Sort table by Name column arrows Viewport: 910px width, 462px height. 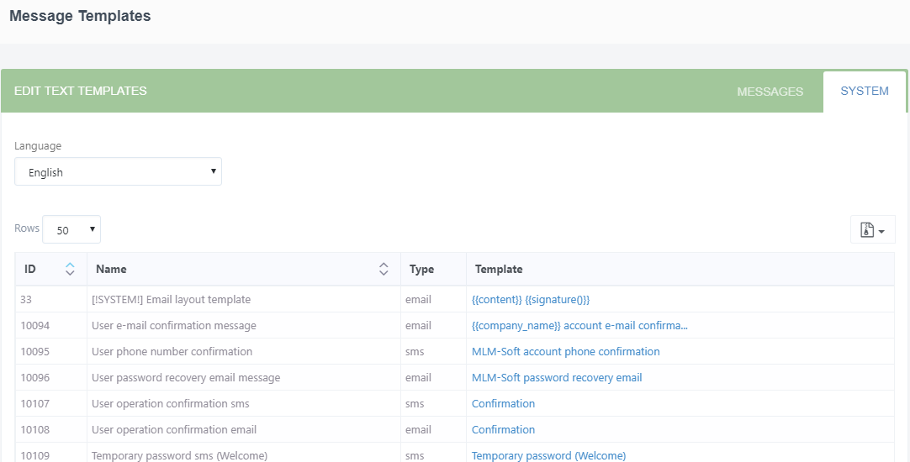(x=384, y=269)
